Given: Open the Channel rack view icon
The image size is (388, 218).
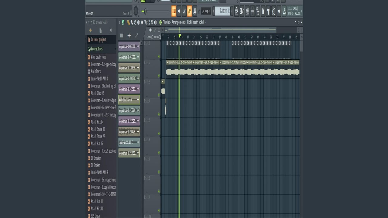Looking at the screenshot, I should point(247,11).
